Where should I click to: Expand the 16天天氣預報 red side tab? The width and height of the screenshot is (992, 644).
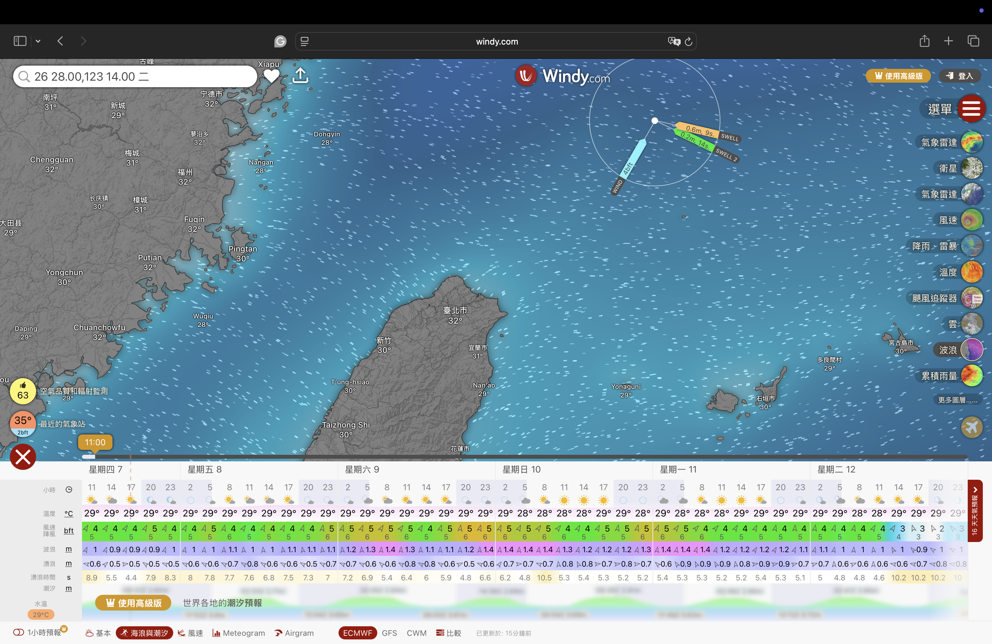pos(975,511)
